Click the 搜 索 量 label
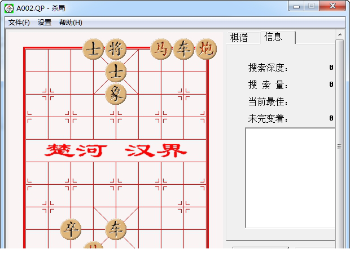 coord(268,84)
